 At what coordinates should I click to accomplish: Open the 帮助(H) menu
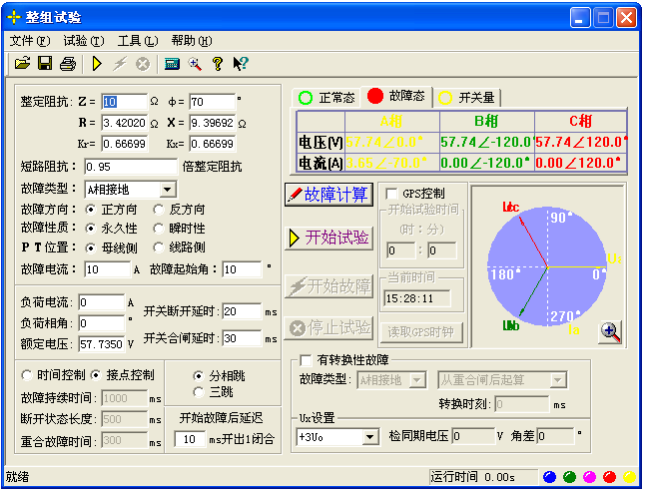192,41
